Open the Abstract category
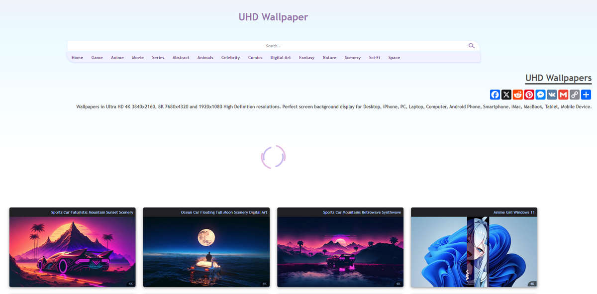 click(x=181, y=58)
